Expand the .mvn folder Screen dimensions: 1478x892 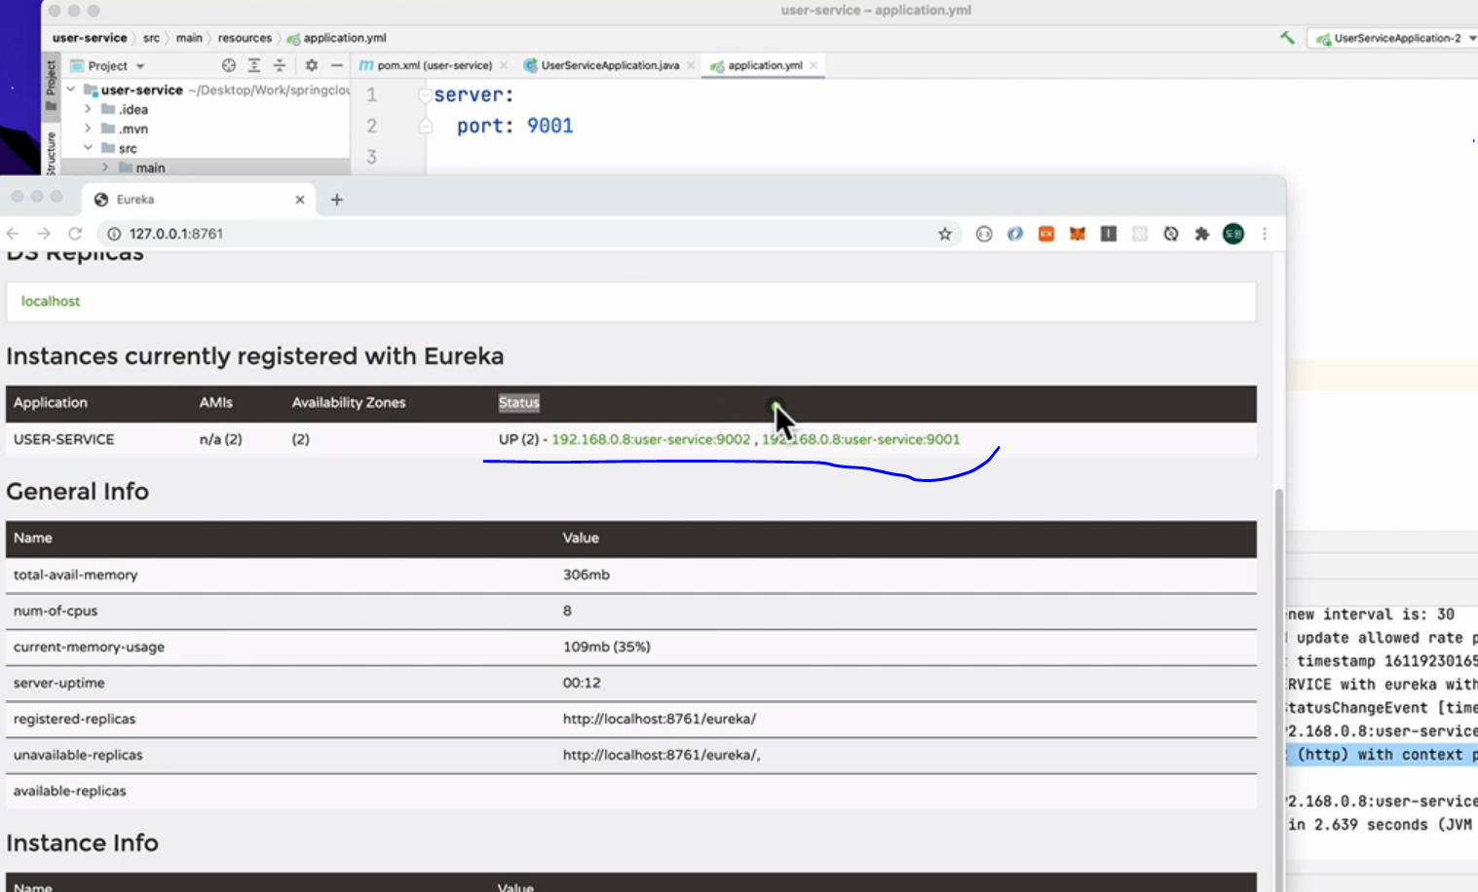pos(88,129)
